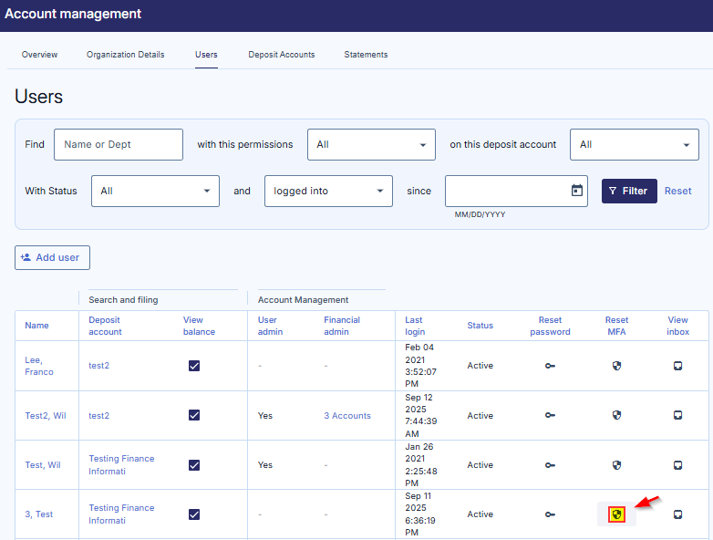Switch to the Deposit Accounts tab
Viewport: 713px width, 540px height.
coord(281,55)
